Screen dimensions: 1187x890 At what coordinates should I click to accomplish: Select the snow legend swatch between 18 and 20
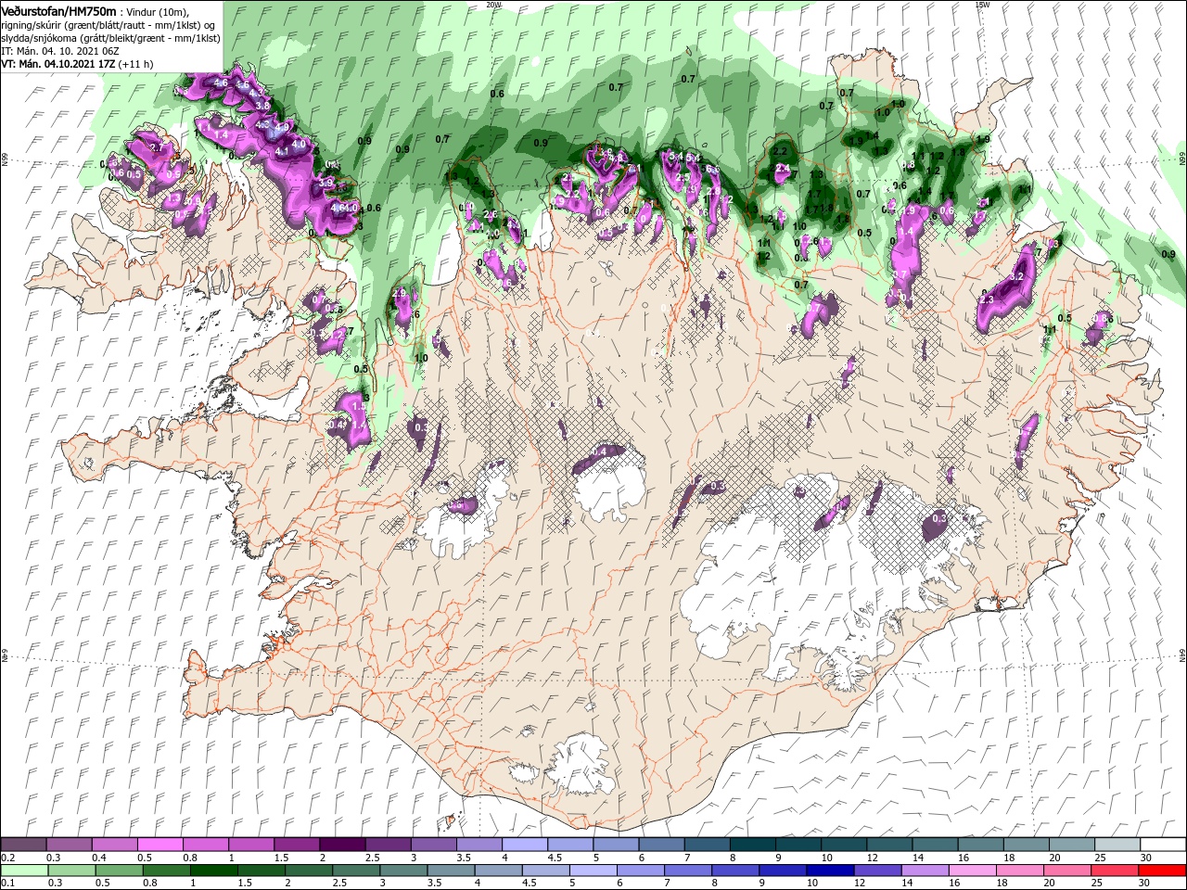click(x=1025, y=845)
